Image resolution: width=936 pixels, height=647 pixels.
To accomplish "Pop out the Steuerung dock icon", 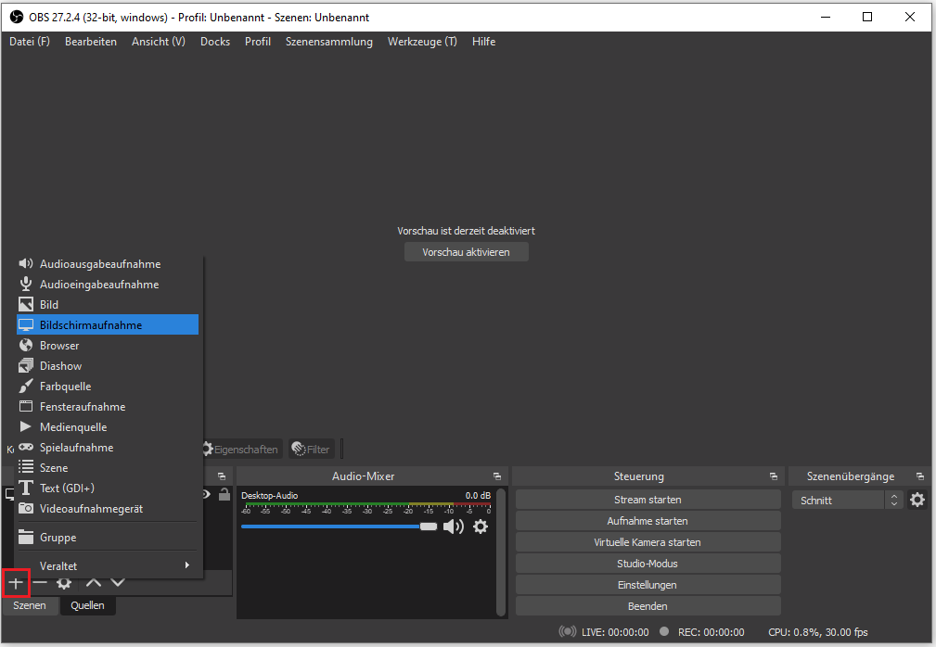I will [774, 476].
